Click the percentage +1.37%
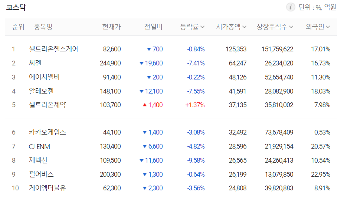Viewport: 344px width, 207px height. (x=195, y=105)
